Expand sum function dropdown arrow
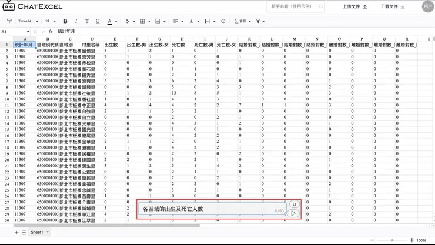This screenshot has width=435, height=245. 250,21
